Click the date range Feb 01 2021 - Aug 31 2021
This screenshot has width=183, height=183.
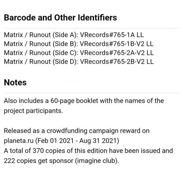(77, 141)
